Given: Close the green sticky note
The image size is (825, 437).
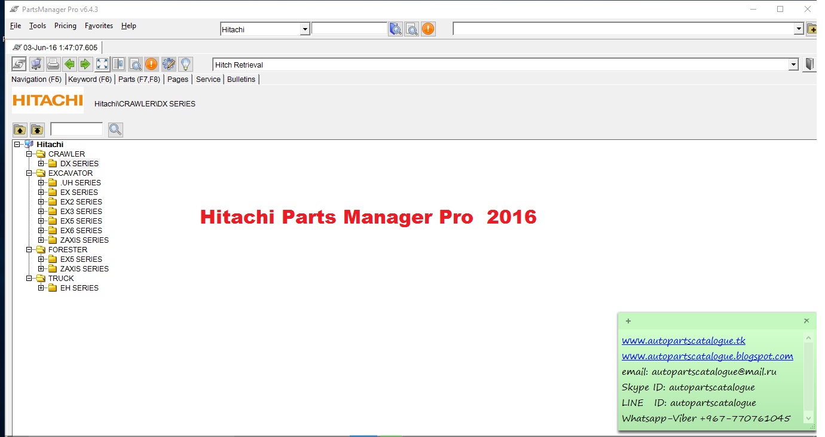Looking at the screenshot, I should (806, 321).
